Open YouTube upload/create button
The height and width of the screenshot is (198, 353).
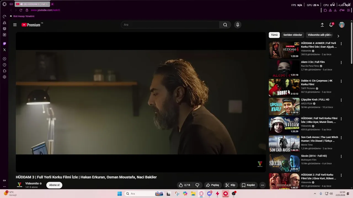click(x=322, y=25)
